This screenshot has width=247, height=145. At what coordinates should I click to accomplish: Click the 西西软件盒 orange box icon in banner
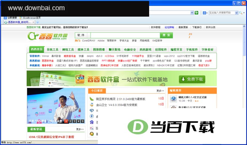pos(80,79)
